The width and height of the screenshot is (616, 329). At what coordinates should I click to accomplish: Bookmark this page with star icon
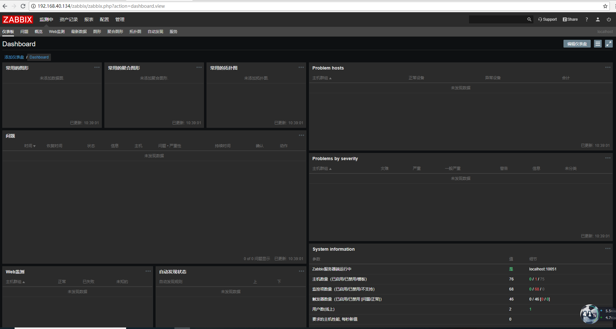pyautogui.click(x=605, y=6)
